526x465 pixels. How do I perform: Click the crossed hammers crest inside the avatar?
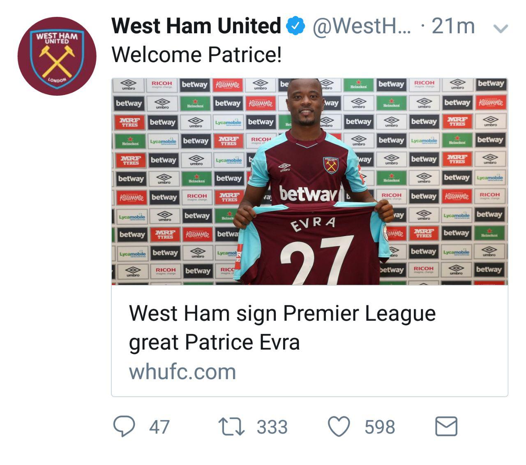click(57, 60)
